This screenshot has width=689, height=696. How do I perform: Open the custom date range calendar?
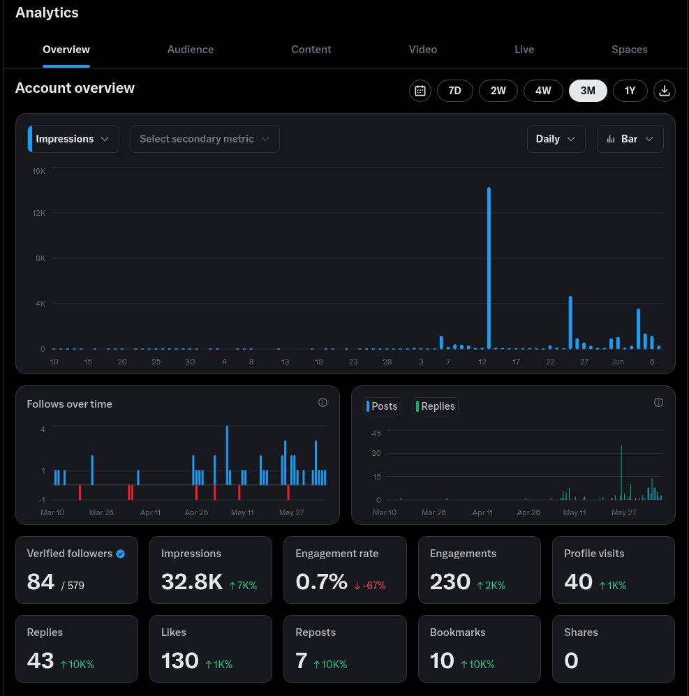pyautogui.click(x=420, y=91)
